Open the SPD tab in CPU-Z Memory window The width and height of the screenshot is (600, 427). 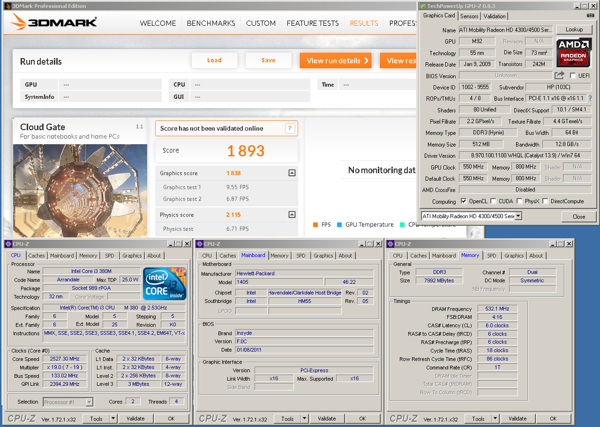click(x=492, y=256)
